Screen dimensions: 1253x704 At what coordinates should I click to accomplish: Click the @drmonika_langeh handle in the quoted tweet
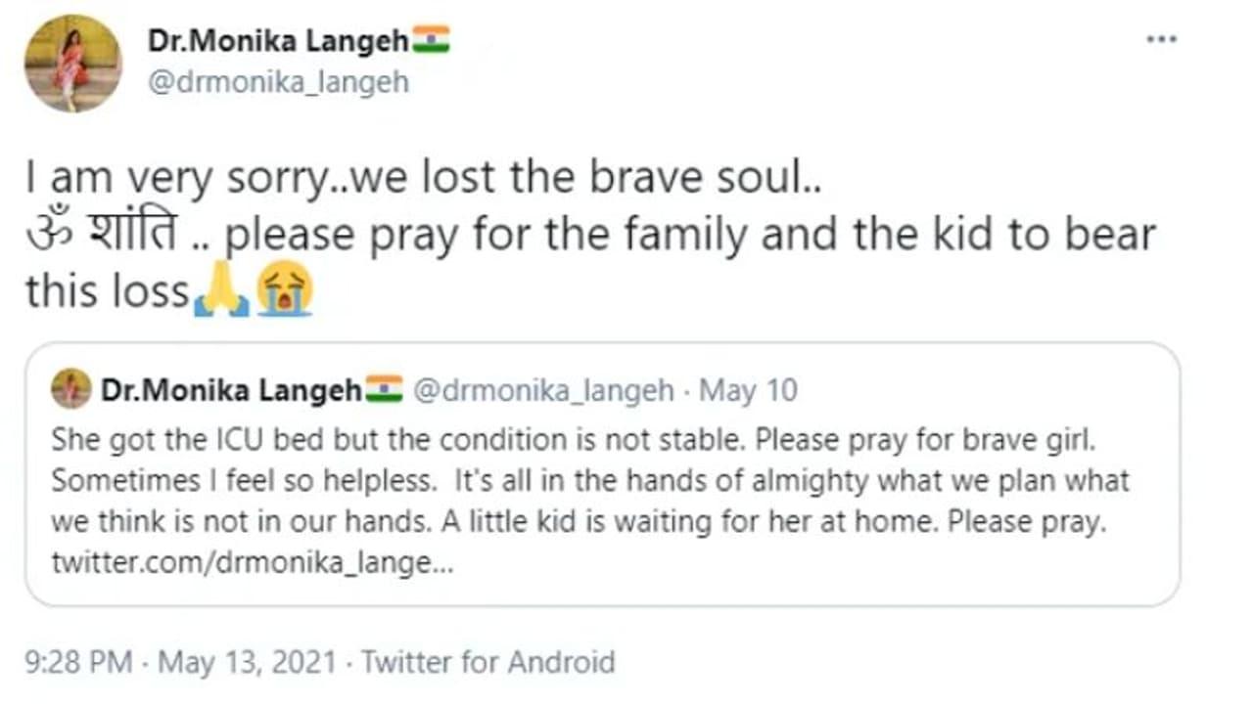pyautogui.click(x=543, y=391)
